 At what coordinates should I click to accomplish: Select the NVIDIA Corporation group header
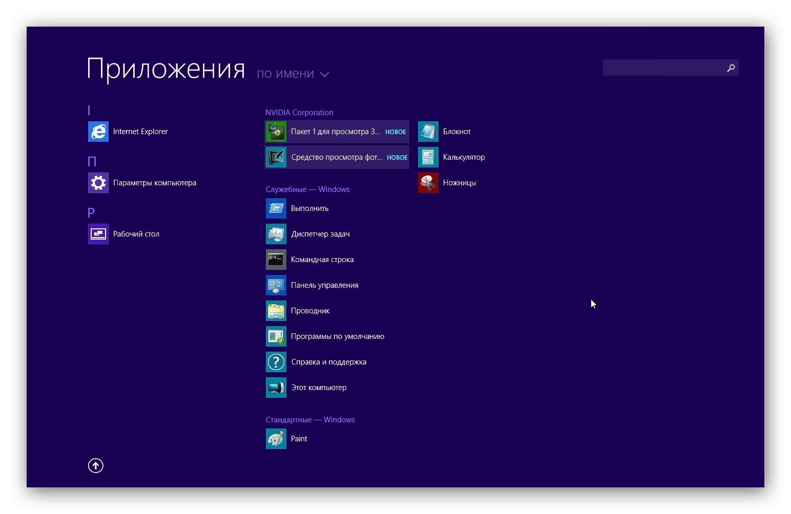pos(299,113)
